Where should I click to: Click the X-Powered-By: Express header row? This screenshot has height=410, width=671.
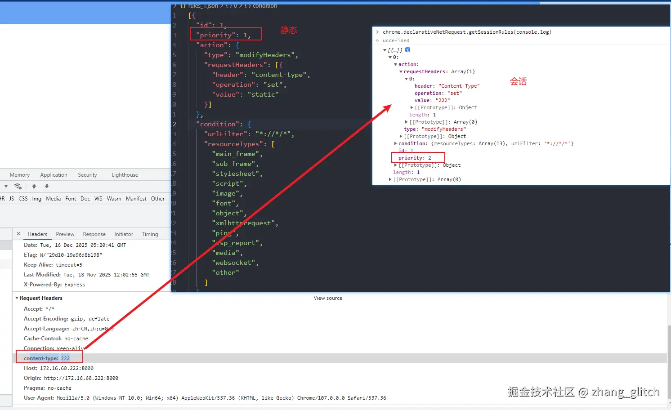click(54, 285)
